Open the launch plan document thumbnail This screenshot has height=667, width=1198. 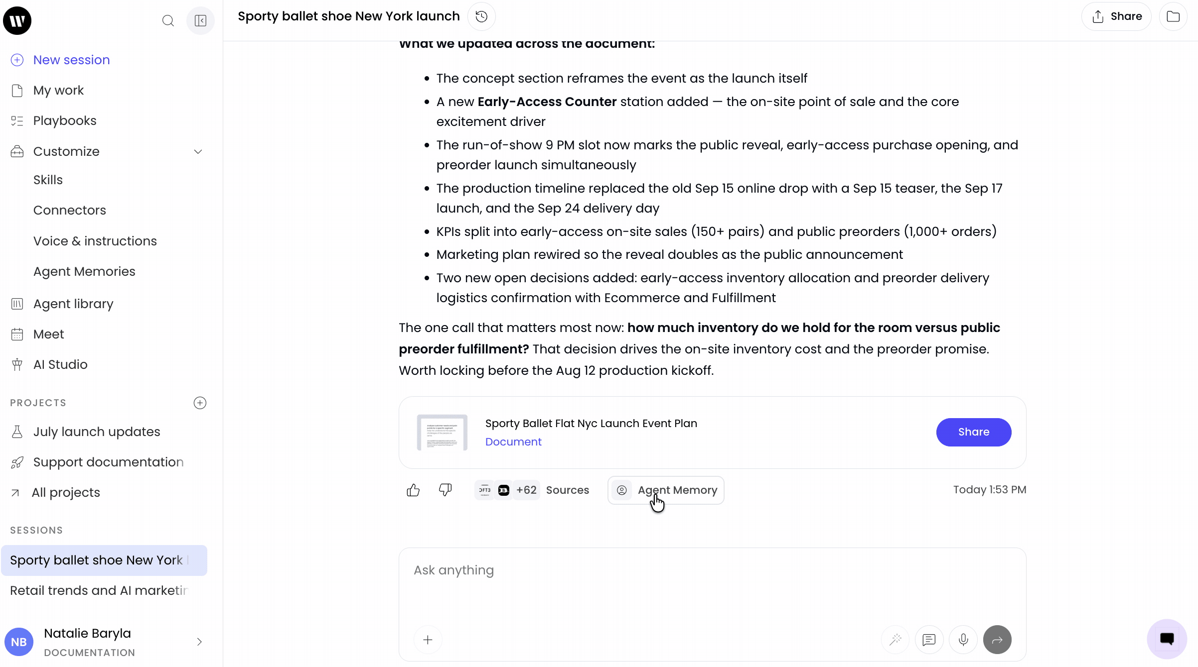pos(442,432)
